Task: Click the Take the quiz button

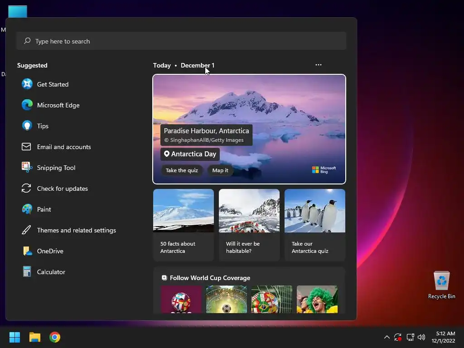Action: 182,170
